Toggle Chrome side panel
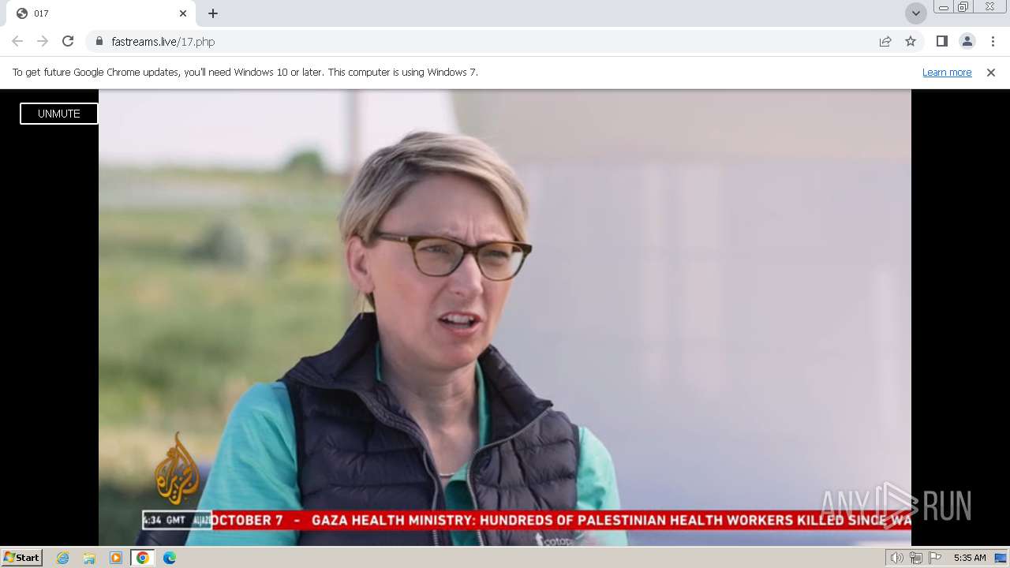The width and height of the screenshot is (1010, 568). coord(942,41)
